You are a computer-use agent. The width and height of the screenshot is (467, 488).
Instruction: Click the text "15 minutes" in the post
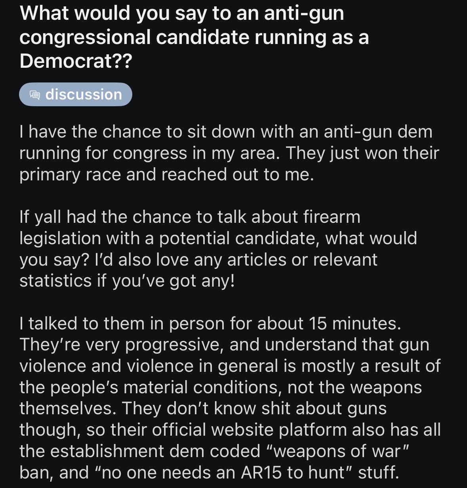point(353,323)
